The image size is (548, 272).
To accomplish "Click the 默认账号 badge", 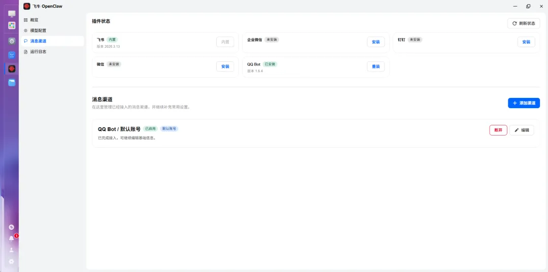I will click(169, 129).
